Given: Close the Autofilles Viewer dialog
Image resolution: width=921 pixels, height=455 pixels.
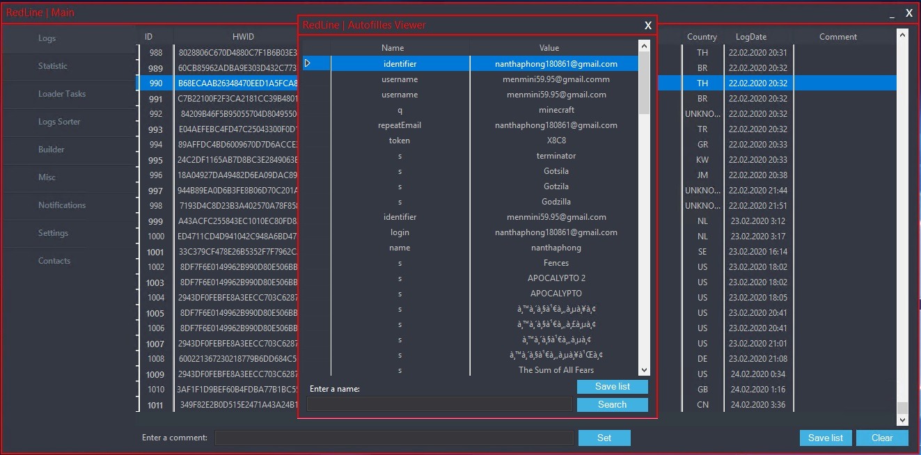Looking at the screenshot, I should (648, 26).
